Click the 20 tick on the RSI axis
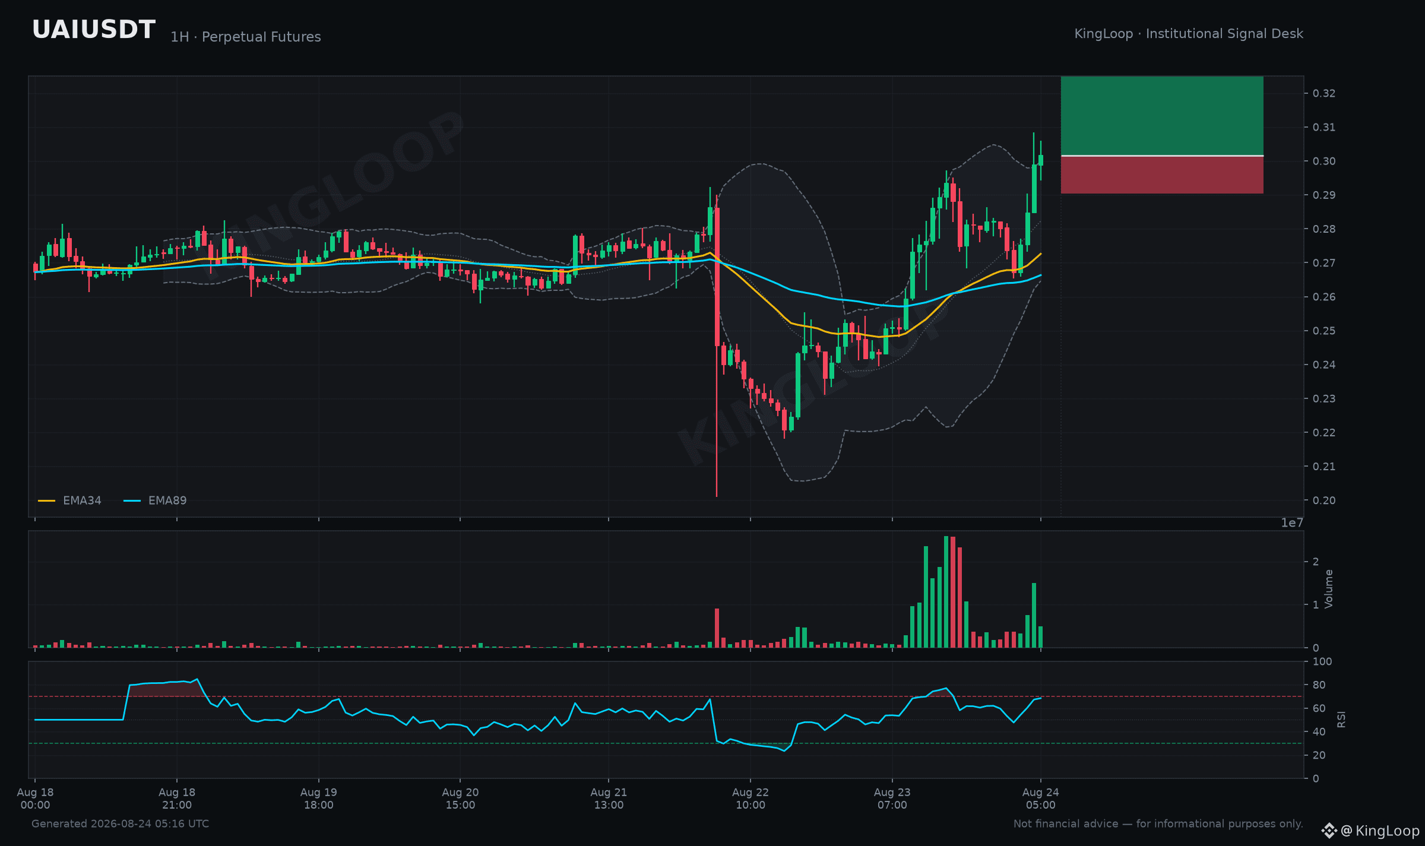The width and height of the screenshot is (1425, 846). coord(1319,755)
